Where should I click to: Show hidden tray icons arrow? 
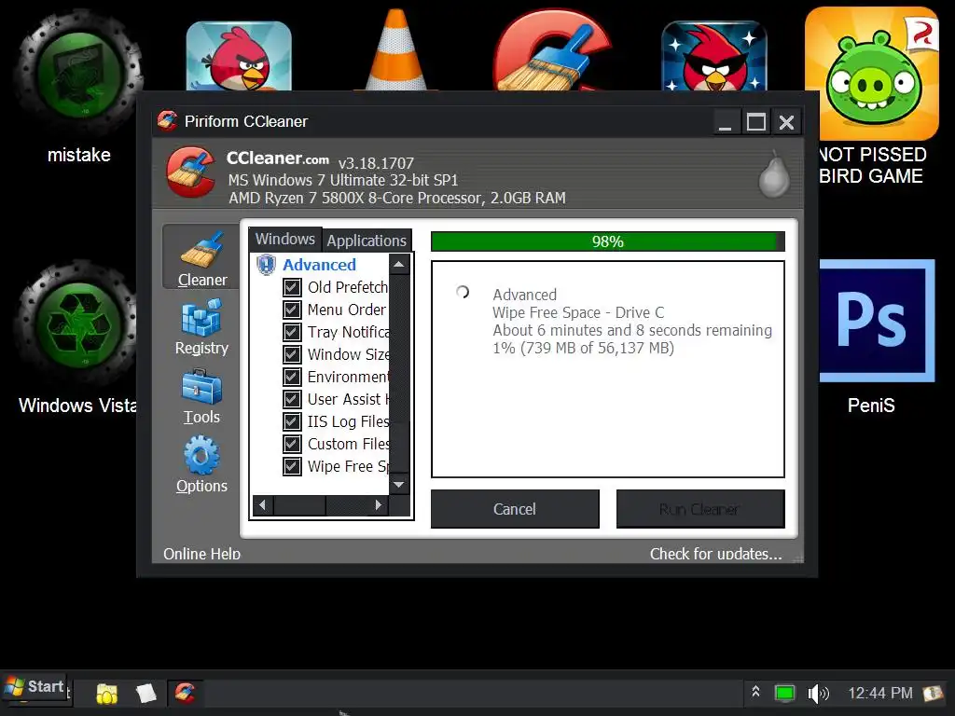(x=755, y=693)
